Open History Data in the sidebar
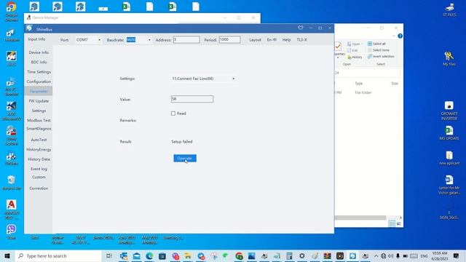 [x=39, y=159]
